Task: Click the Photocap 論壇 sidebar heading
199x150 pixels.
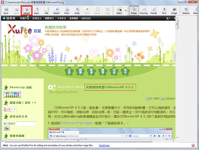Action: pos(21,87)
